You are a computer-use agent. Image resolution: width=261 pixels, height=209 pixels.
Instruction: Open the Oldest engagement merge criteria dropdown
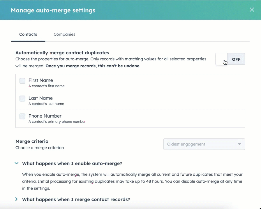click(204, 144)
